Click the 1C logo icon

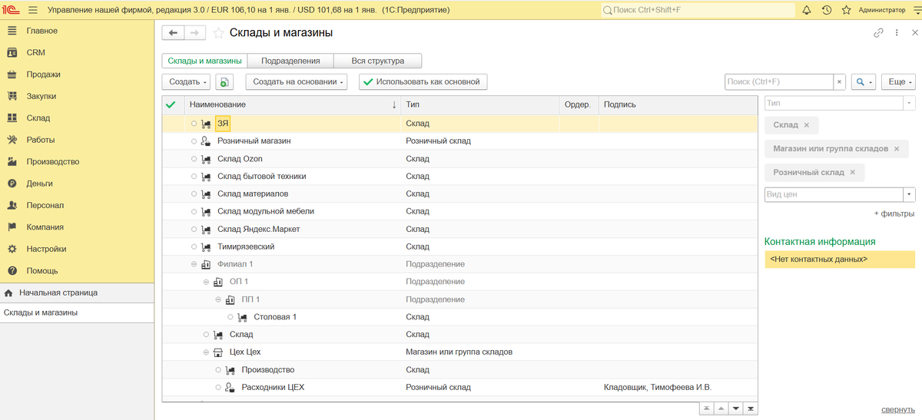12,10
